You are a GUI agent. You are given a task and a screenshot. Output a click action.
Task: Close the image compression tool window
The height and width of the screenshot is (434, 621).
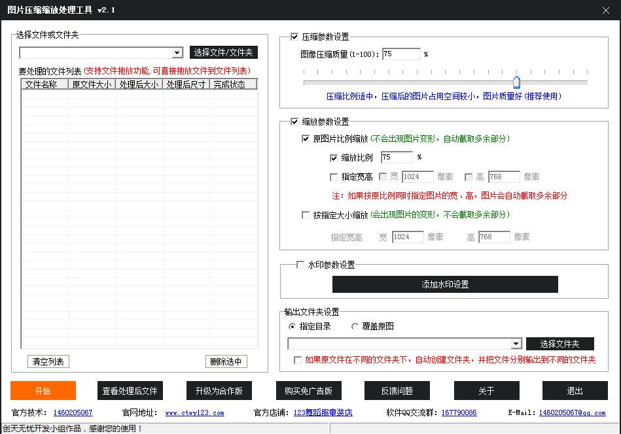pos(605,10)
